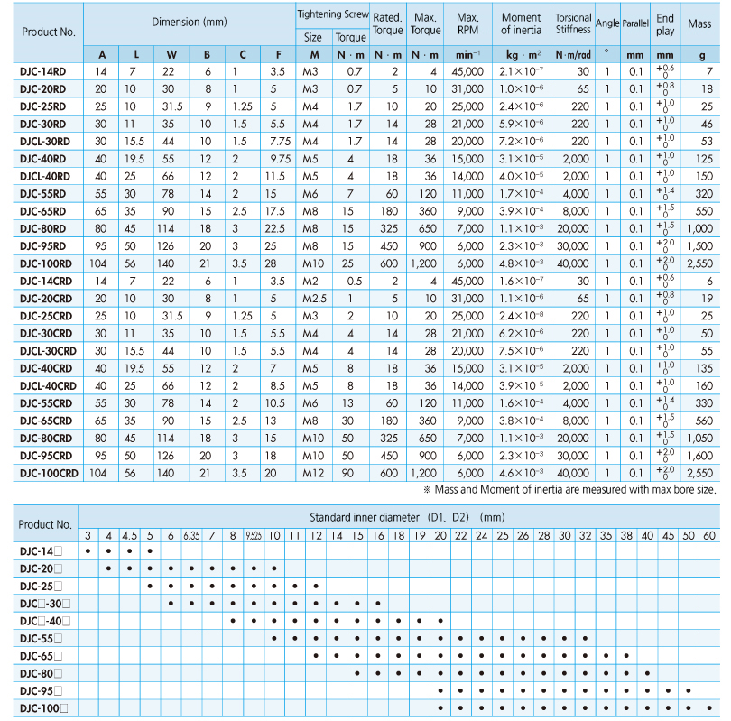Select the DJC-100□ row in the bore table
Screen dimensions: 731x721
[44, 707]
